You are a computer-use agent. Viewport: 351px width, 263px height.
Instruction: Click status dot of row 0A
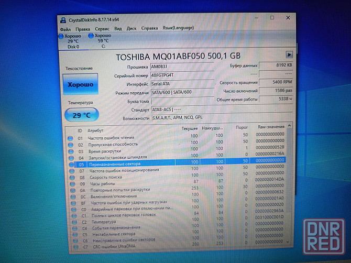click(x=73, y=191)
